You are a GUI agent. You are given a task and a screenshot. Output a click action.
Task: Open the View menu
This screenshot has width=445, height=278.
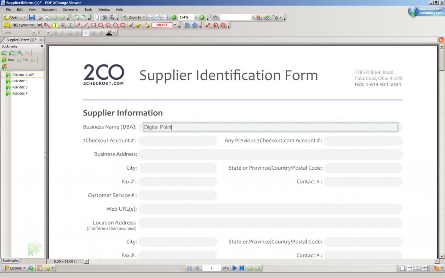point(32,10)
